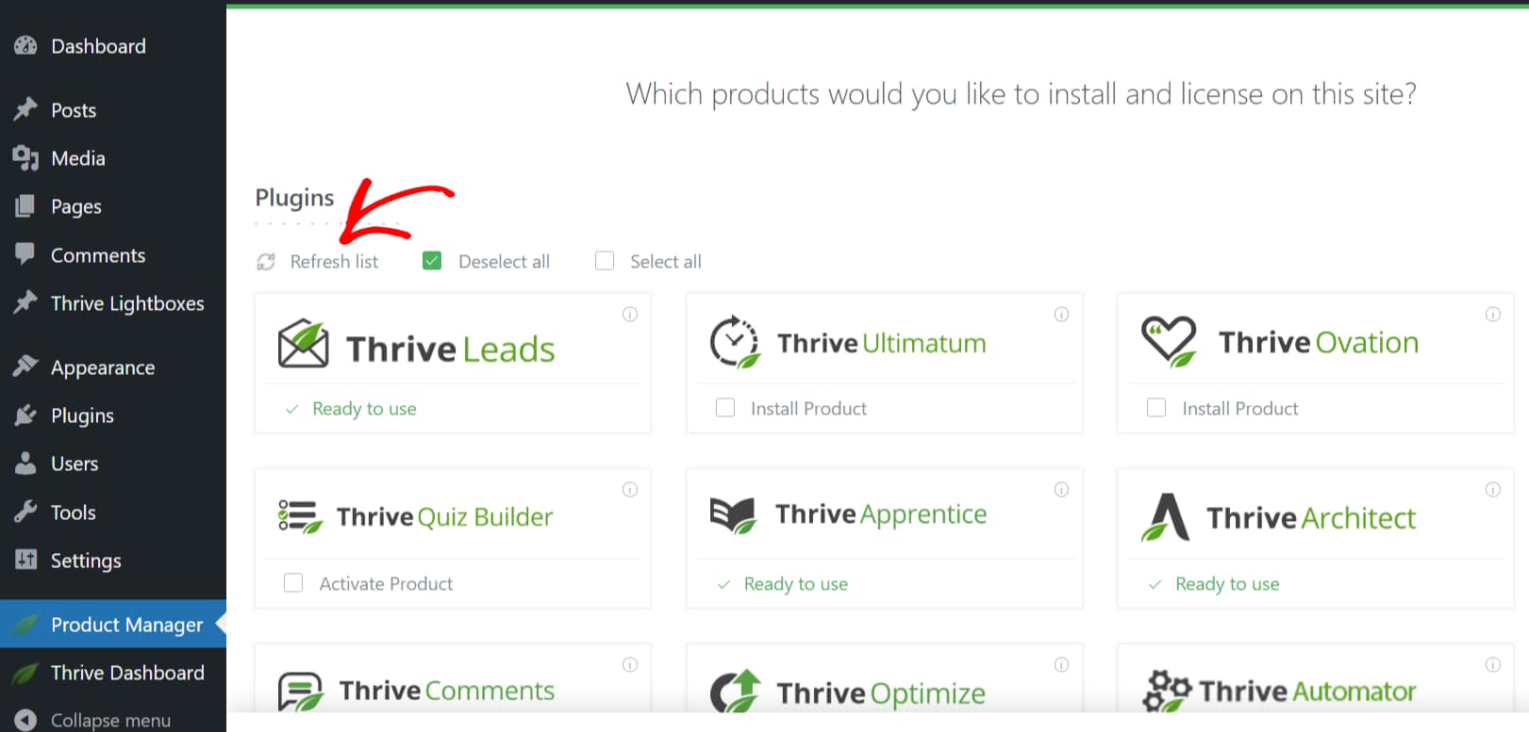The width and height of the screenshot is (1529, 732).
Task: Click the info icon on Thrive Leads card
Action: coord(630,315)
